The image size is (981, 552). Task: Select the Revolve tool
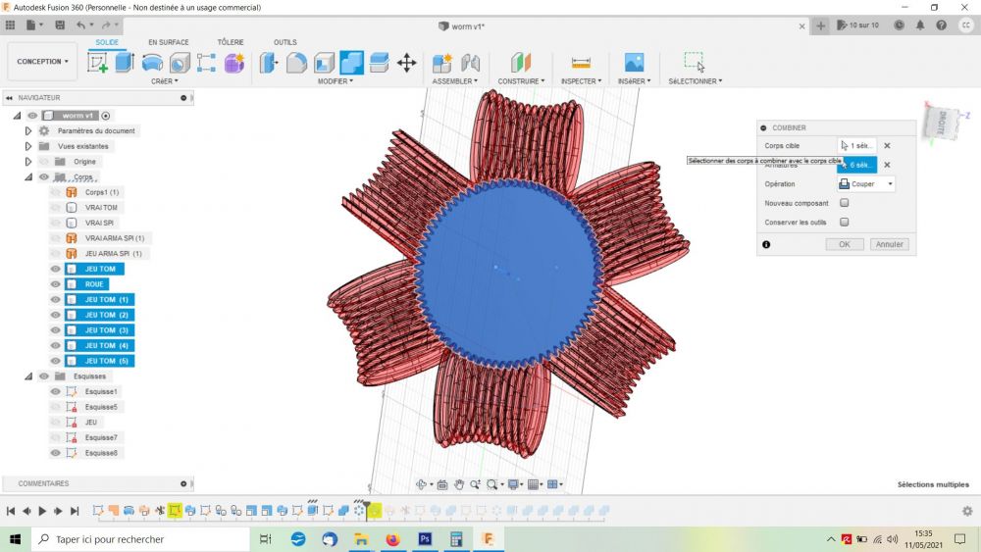(152, 63)
